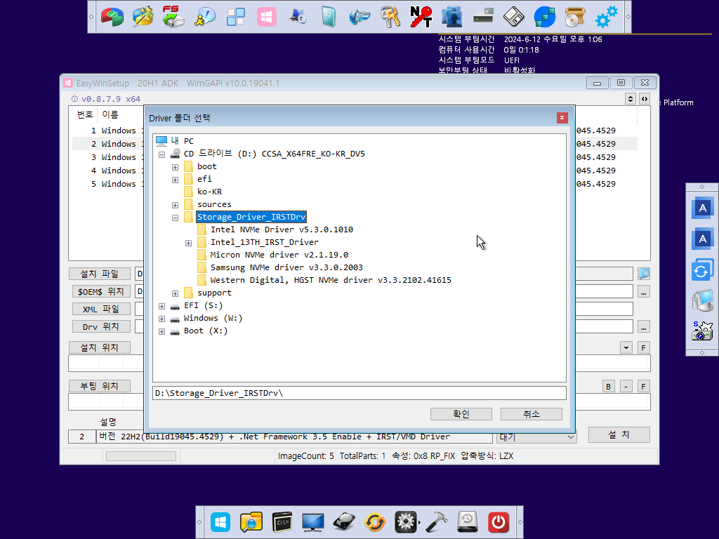Screen dimensions: 719x539
Task: Launch the NT password key icon
Action: coord(421,17)
